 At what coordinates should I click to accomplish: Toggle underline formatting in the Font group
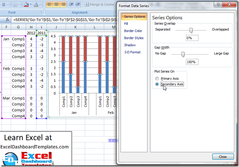pos(4,5)
